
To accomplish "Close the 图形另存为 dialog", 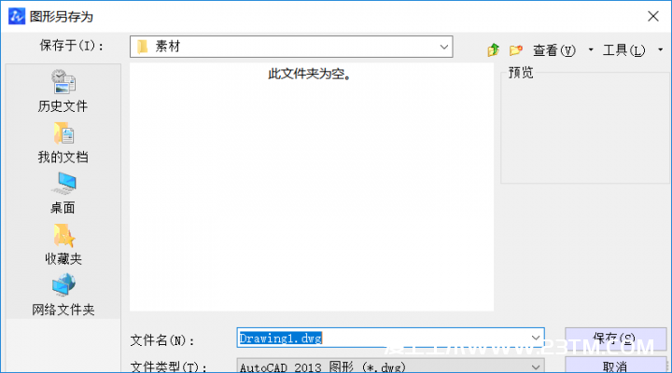I will click(x=650, y=16).
